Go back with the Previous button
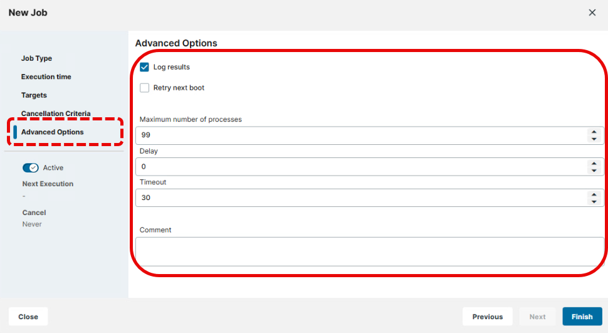Viewport: 608px width, 333px height. (x=487, y=317)
